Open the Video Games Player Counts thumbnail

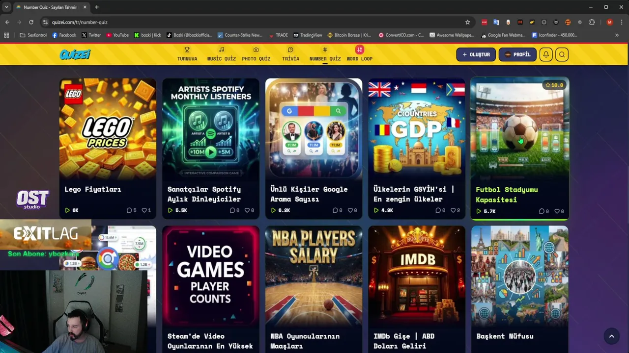click(211, 276)
